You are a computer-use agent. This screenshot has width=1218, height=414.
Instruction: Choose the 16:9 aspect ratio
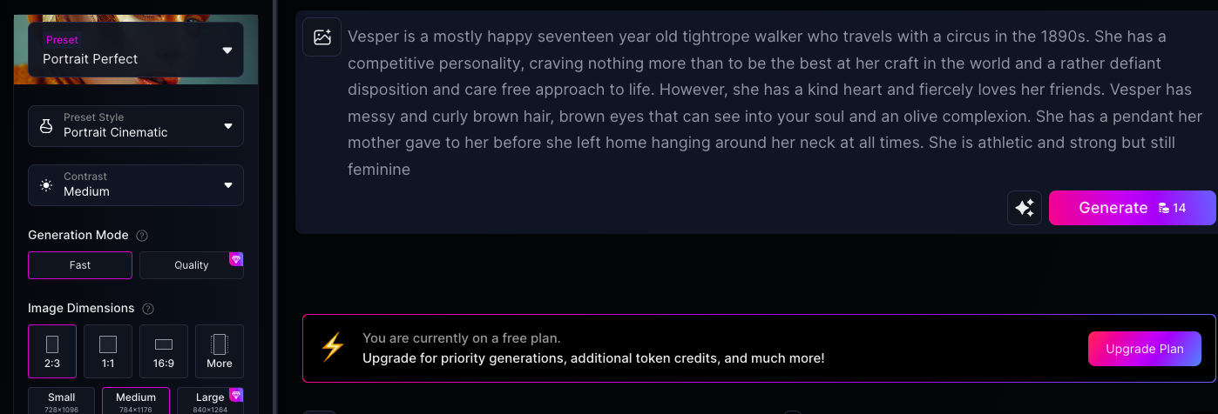tap(164, 351)
